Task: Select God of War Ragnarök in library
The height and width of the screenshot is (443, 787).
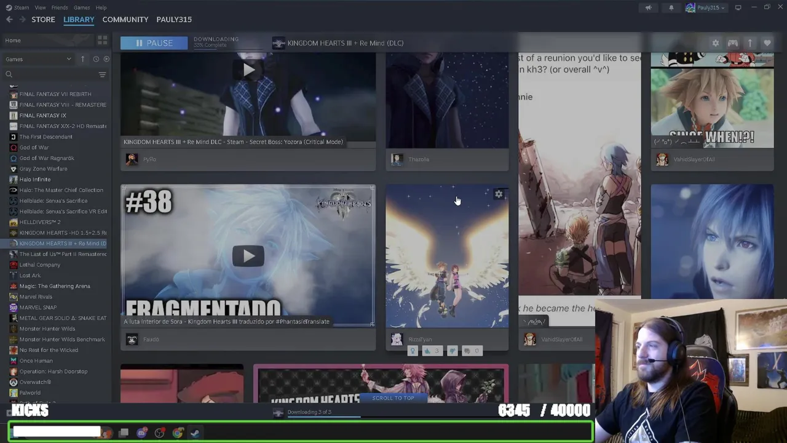Action: click(47, 158)
